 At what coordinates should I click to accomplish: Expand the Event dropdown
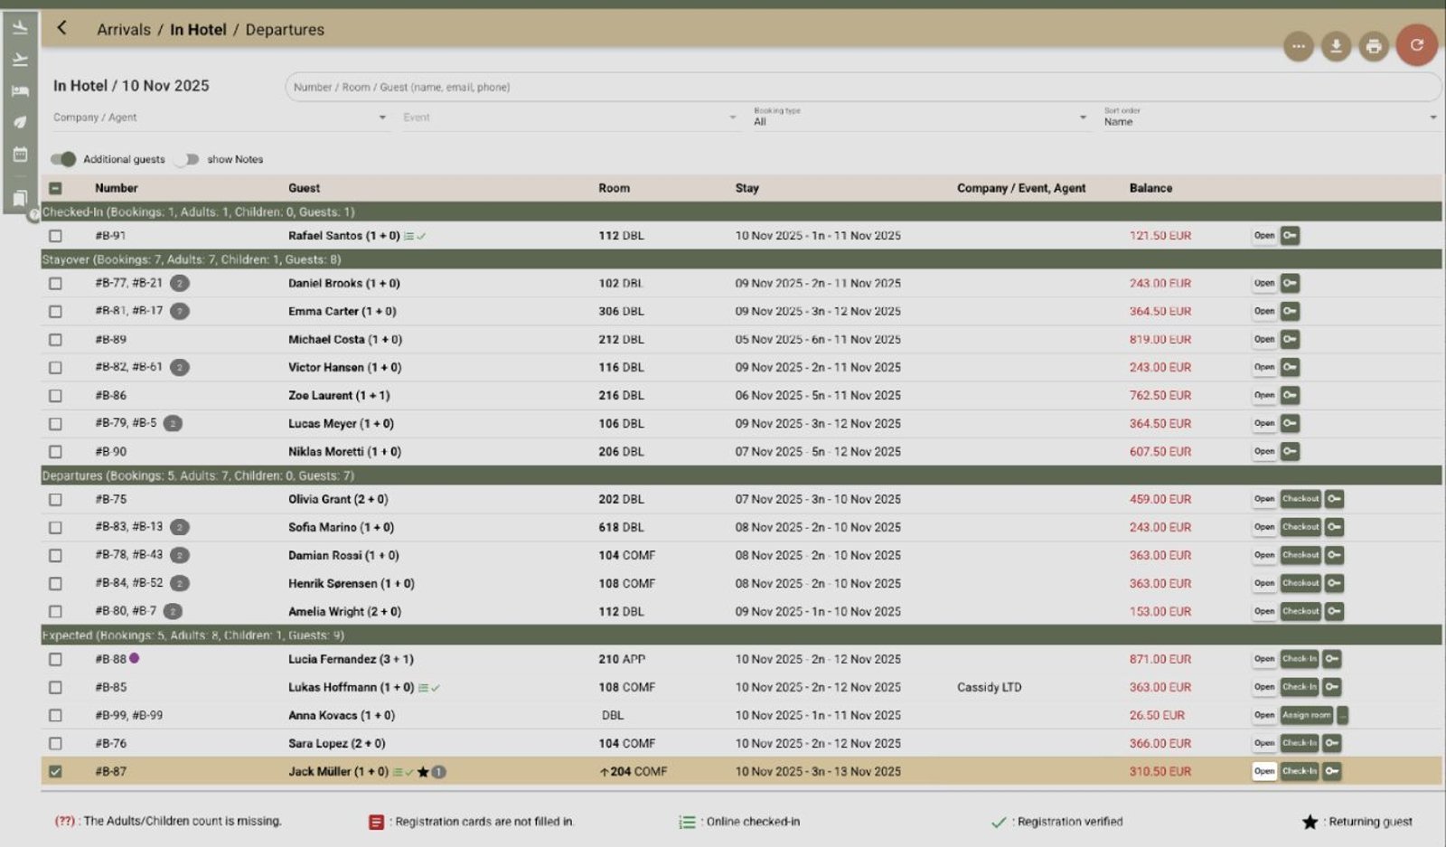tap(570, 118)
